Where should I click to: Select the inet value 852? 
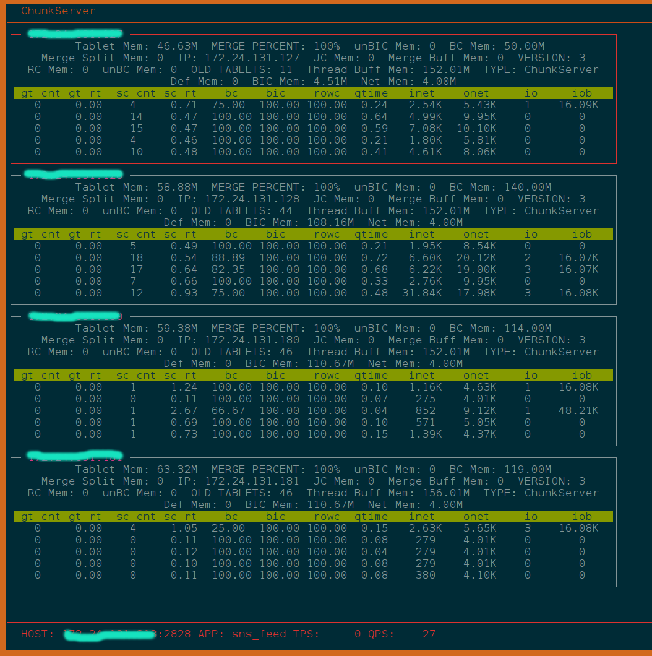pos(426,410)
